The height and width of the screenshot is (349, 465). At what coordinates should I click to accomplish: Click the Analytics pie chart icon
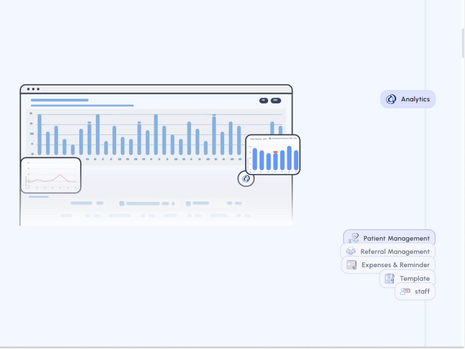pyautogui.click(x=391, y=99)
